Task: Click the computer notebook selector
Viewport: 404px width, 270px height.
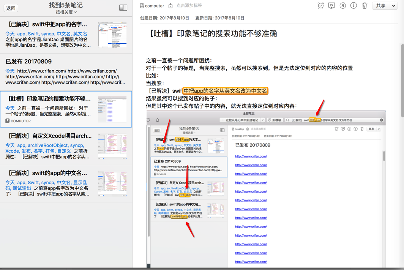Action: coord(152,6)
